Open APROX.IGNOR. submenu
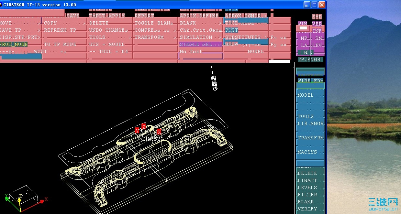This screenshot has height=214, width=401. 246,16
